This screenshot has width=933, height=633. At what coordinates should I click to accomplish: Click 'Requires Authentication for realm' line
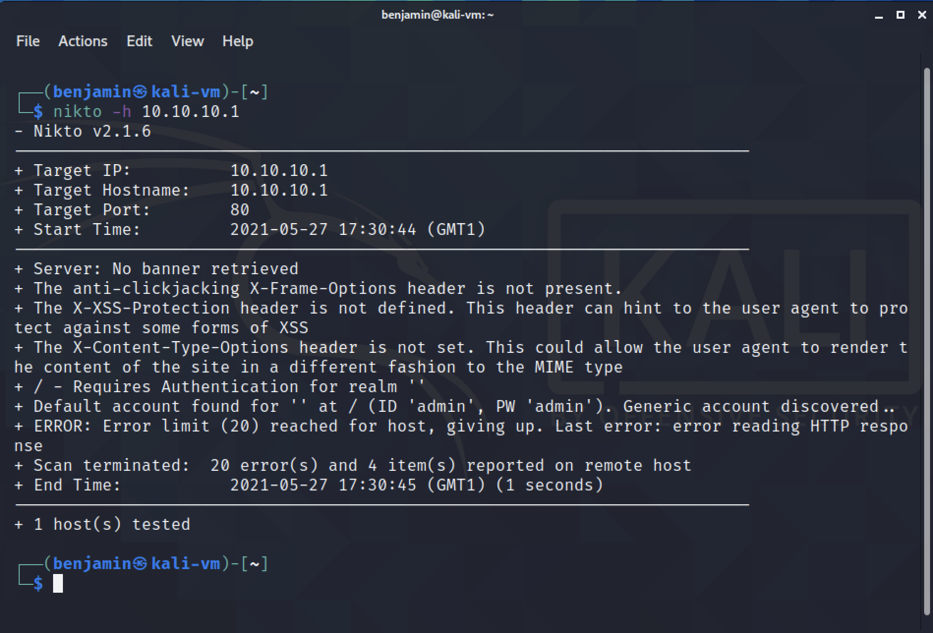pos(220,387)
